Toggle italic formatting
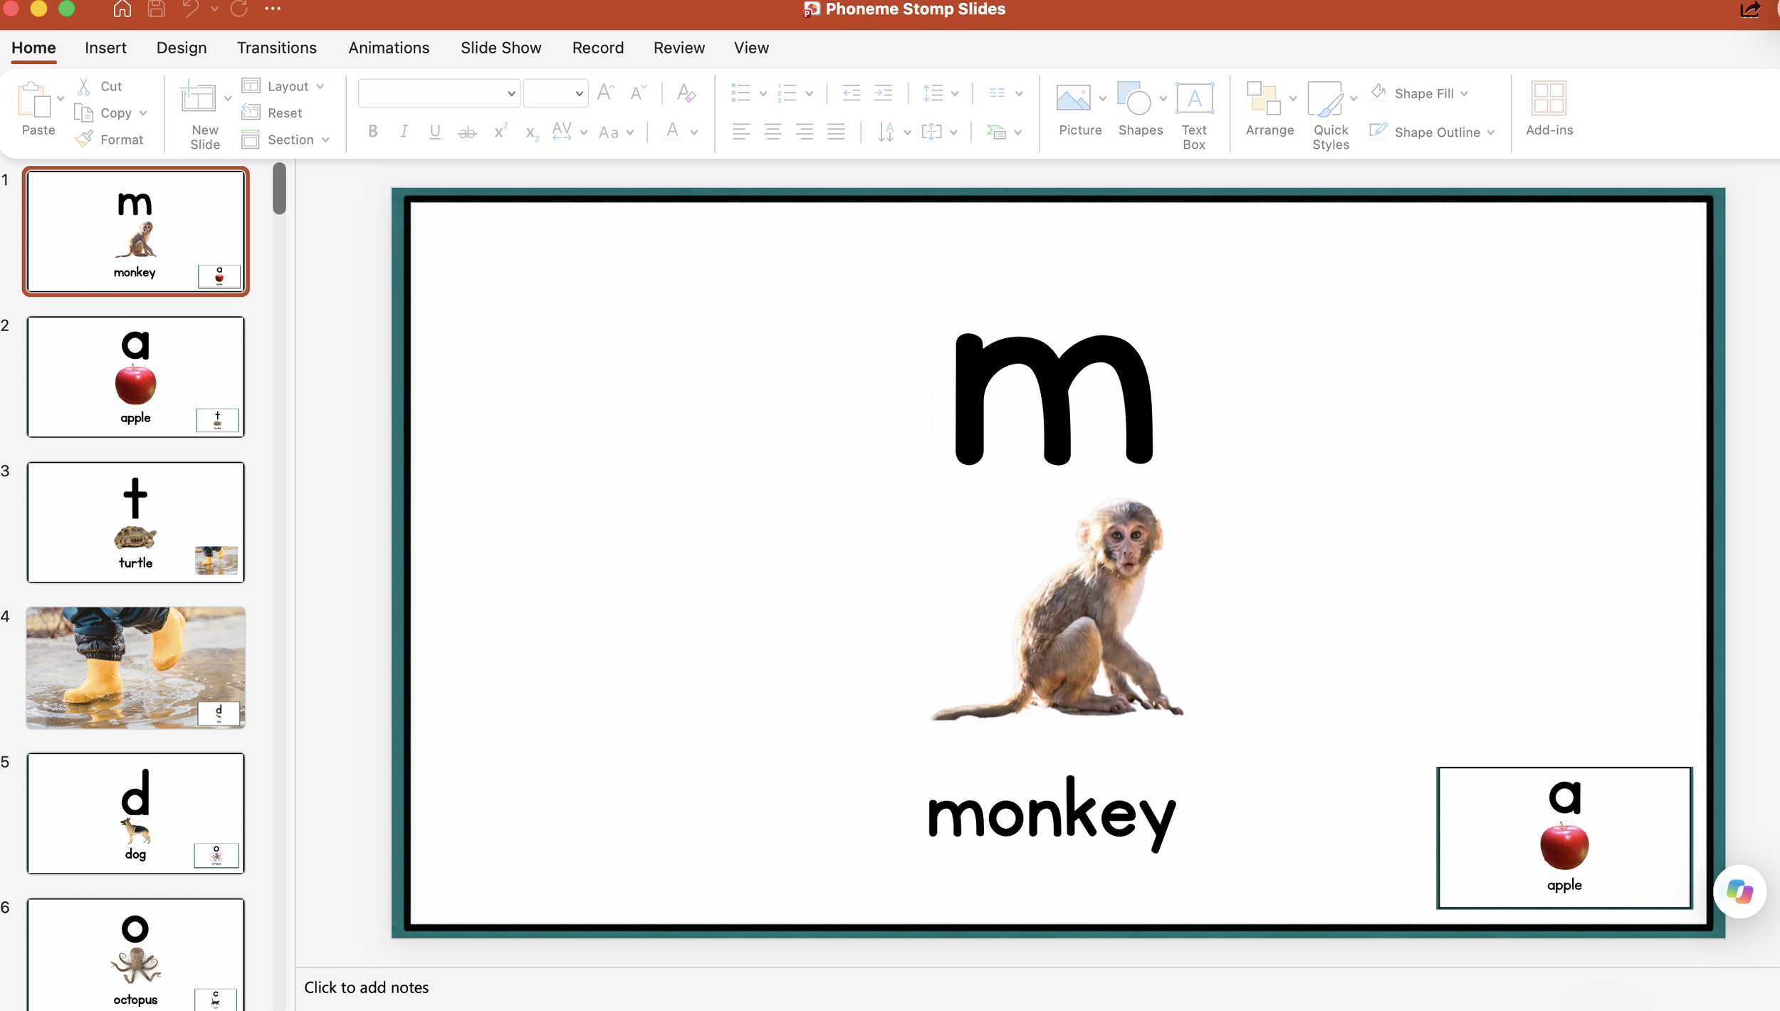Screen dimensions: 1780x1011 pos(404,132)
